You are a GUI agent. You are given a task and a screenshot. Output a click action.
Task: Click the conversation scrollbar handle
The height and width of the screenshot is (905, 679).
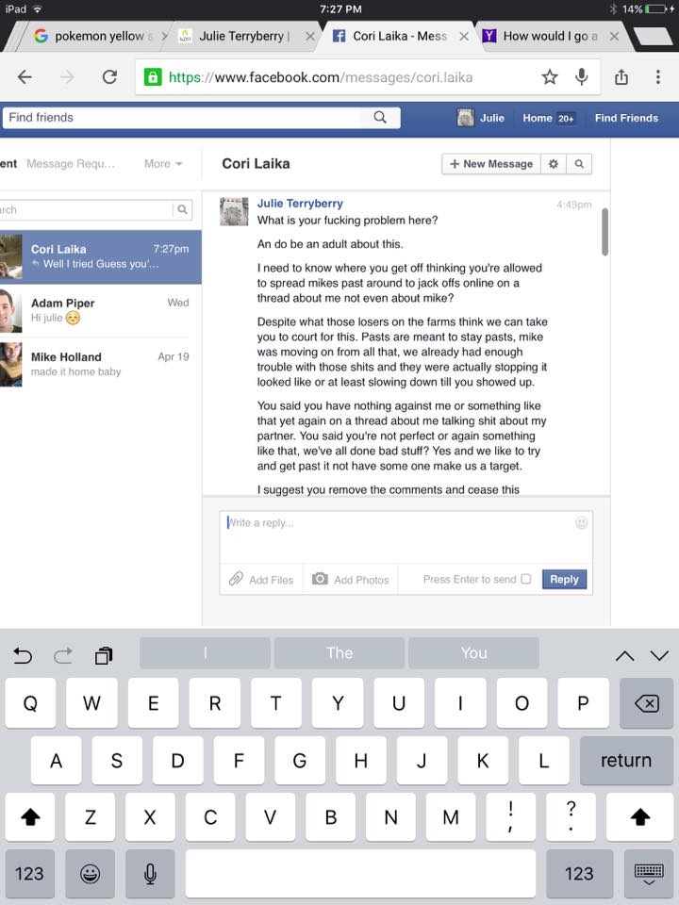604,232
